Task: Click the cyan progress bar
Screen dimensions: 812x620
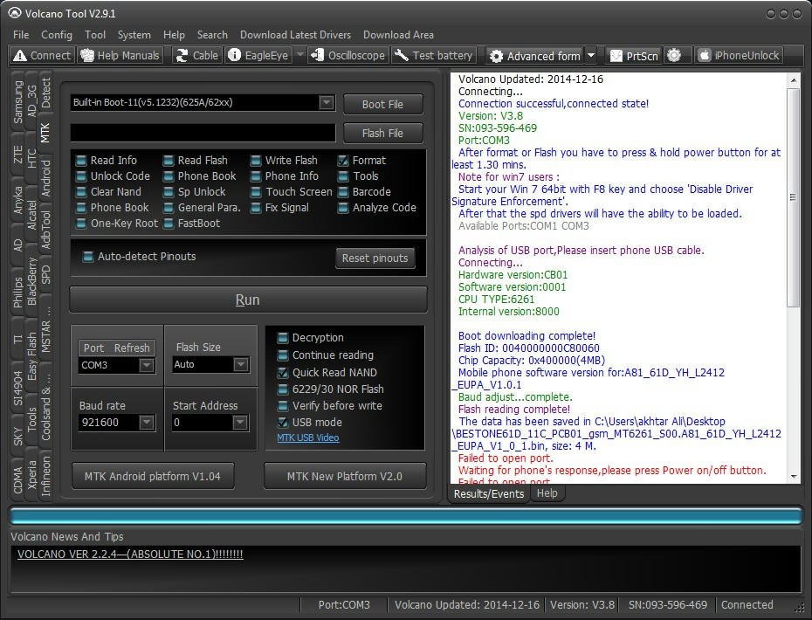Action: pyautogui.click(x=406, y=516)
